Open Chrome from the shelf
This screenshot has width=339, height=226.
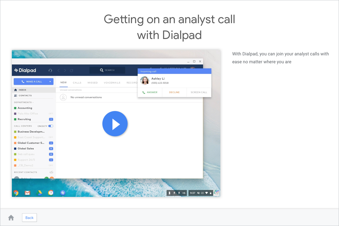16,193
